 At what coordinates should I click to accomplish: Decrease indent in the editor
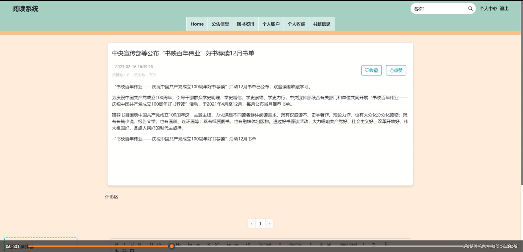[229, 244]
